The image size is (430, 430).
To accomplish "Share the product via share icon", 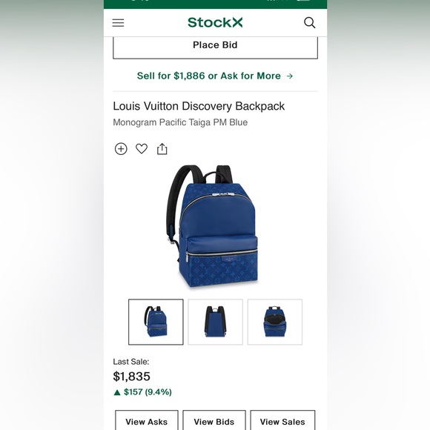I will (162, 149).
